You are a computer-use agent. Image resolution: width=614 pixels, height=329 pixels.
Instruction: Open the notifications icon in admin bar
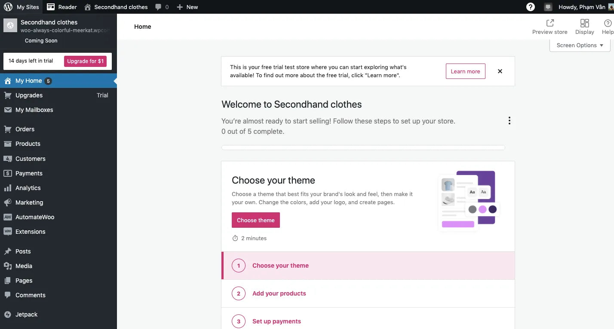[548, 7]
